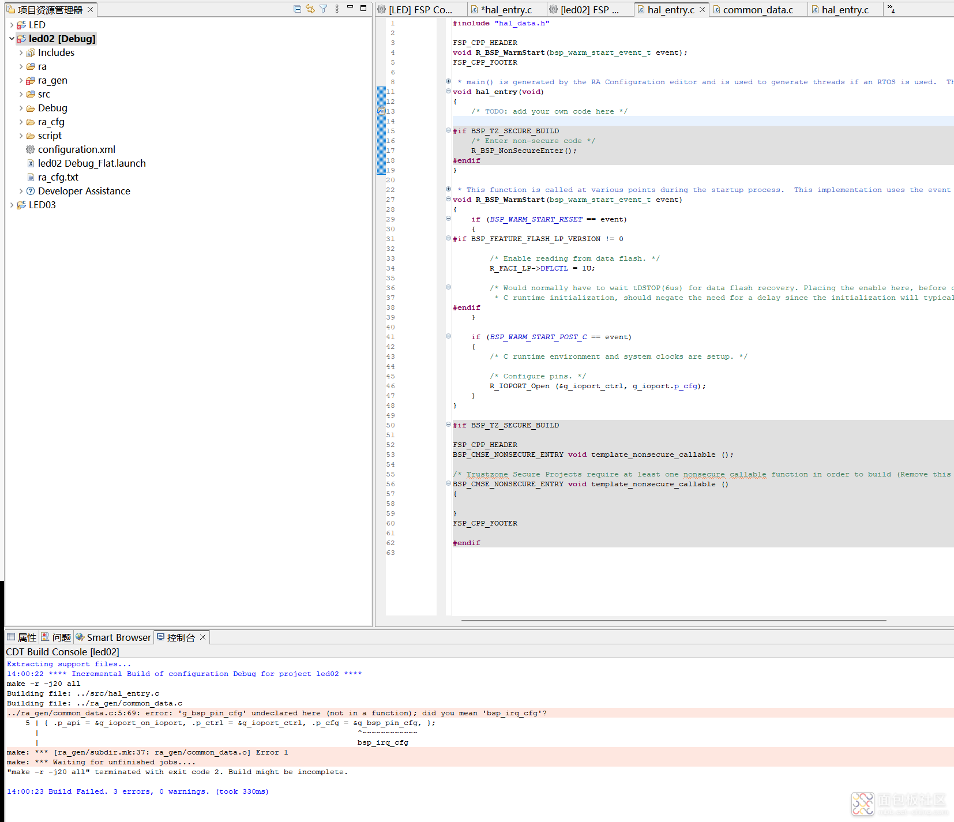
Task: Close the project explorer tab
Action: point(90,10)
